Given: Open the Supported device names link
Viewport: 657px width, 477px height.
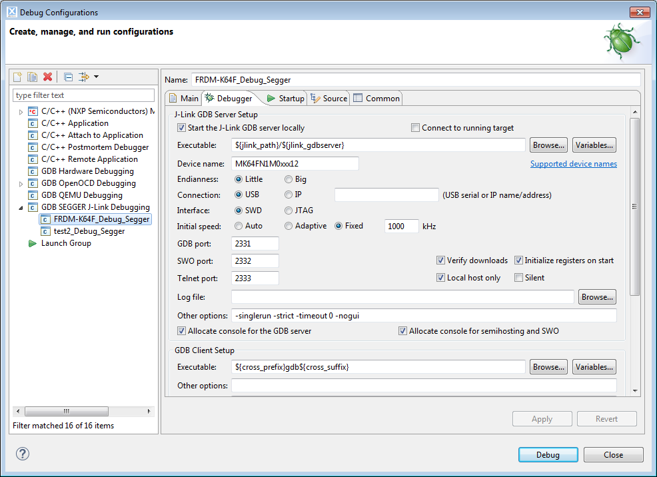Looking at the screenshot, I should [573, 164].
